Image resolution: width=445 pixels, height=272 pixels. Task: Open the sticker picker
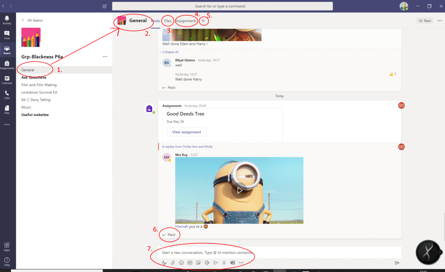point(198,262)
